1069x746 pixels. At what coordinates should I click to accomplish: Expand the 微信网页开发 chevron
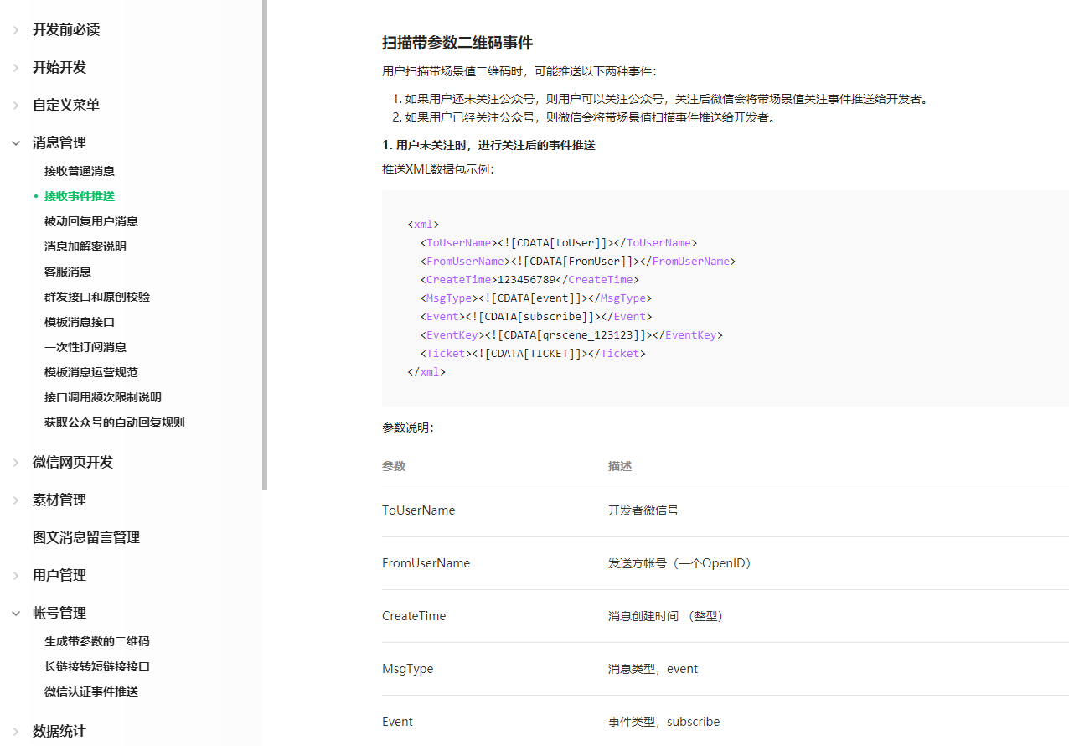[x=16, y=463]
